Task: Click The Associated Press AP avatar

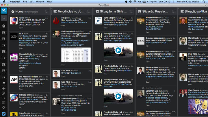Action: (14, 80)
